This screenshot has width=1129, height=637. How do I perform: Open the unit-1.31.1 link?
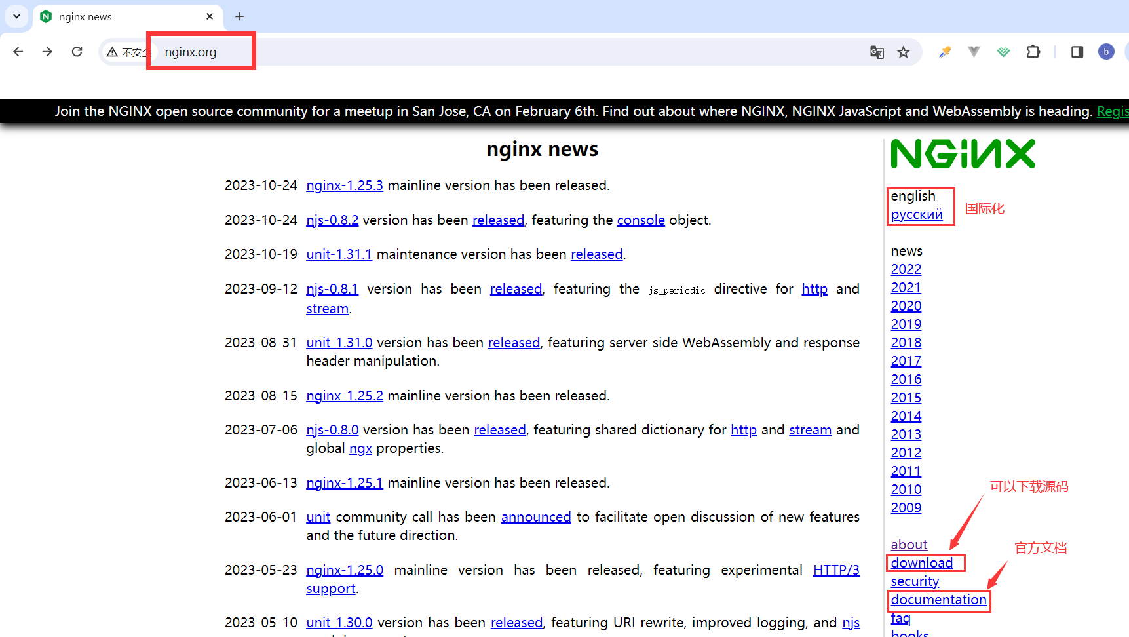(339, 254)
